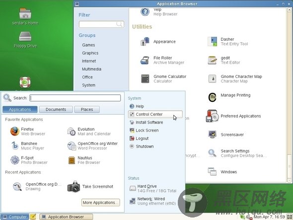
Task: Open Preferred Applications settings
Action: pos(233,116)
